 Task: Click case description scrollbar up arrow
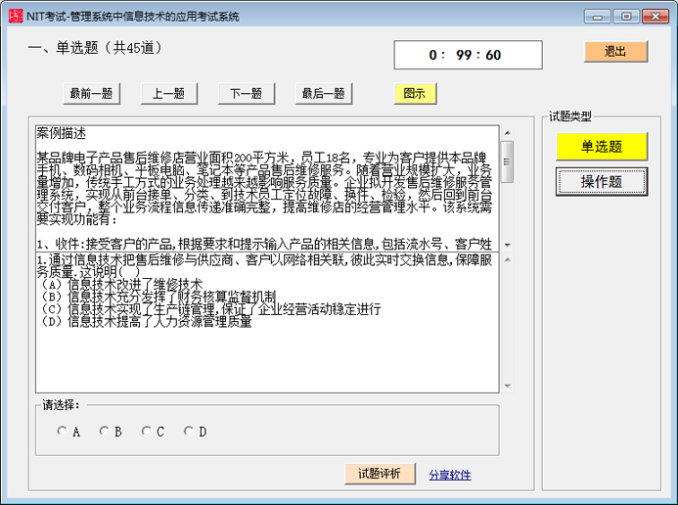pos(507,133)
